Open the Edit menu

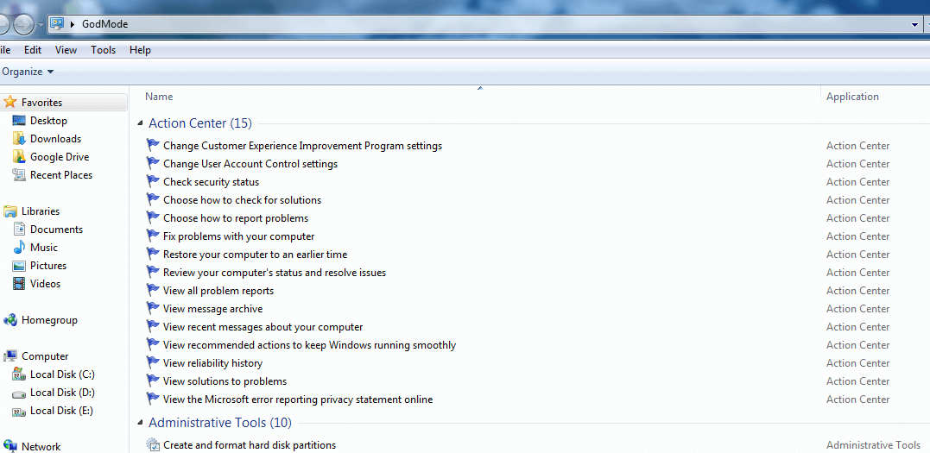click(33, 50)
